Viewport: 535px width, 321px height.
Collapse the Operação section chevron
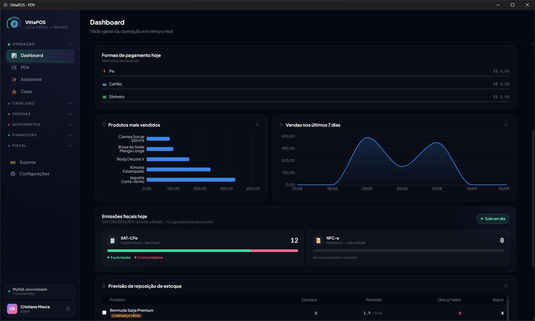(70, 44)
